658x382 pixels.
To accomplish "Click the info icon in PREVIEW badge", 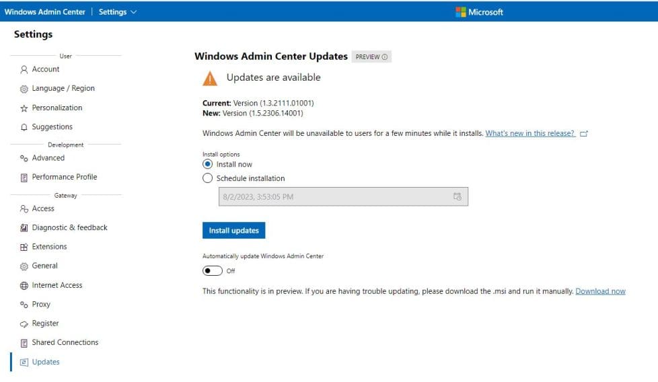I will (x=384, y=56).
